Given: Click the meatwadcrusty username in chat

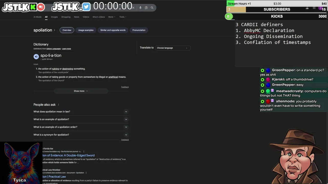Looking at the screenshot, I should tap(290, 91).
